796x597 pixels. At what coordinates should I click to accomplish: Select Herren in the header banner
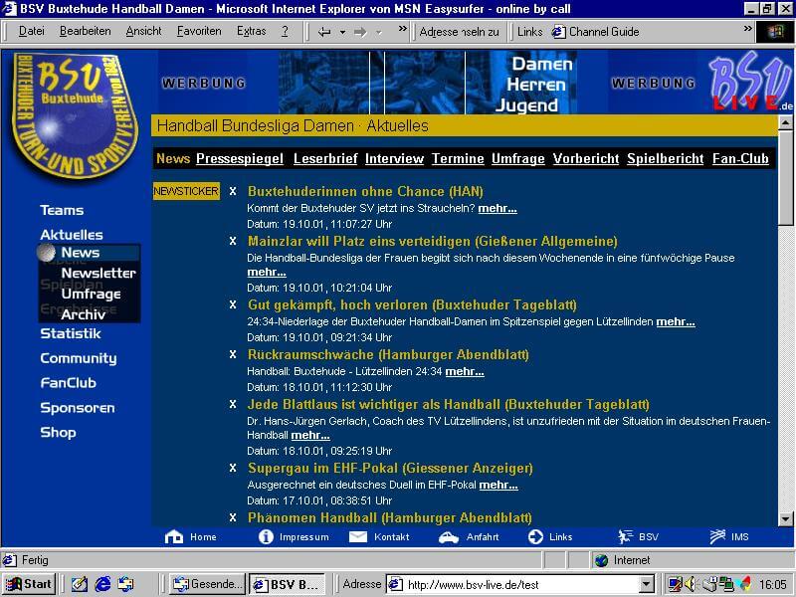[536, 85]
